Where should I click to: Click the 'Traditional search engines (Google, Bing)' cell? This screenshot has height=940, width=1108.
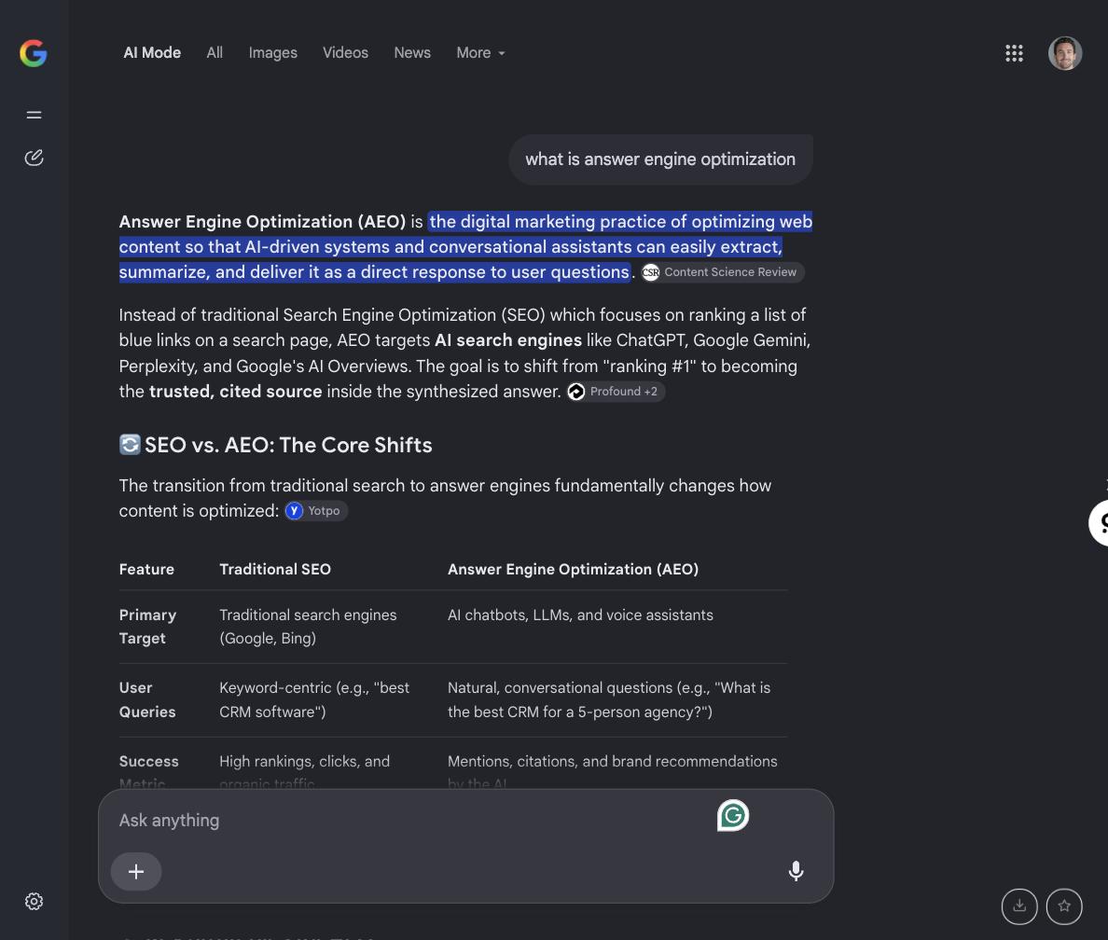point(308,627)
